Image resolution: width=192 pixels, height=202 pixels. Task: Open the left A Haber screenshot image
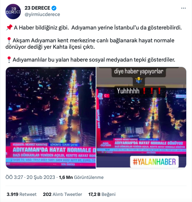click(x=51, y=118)
